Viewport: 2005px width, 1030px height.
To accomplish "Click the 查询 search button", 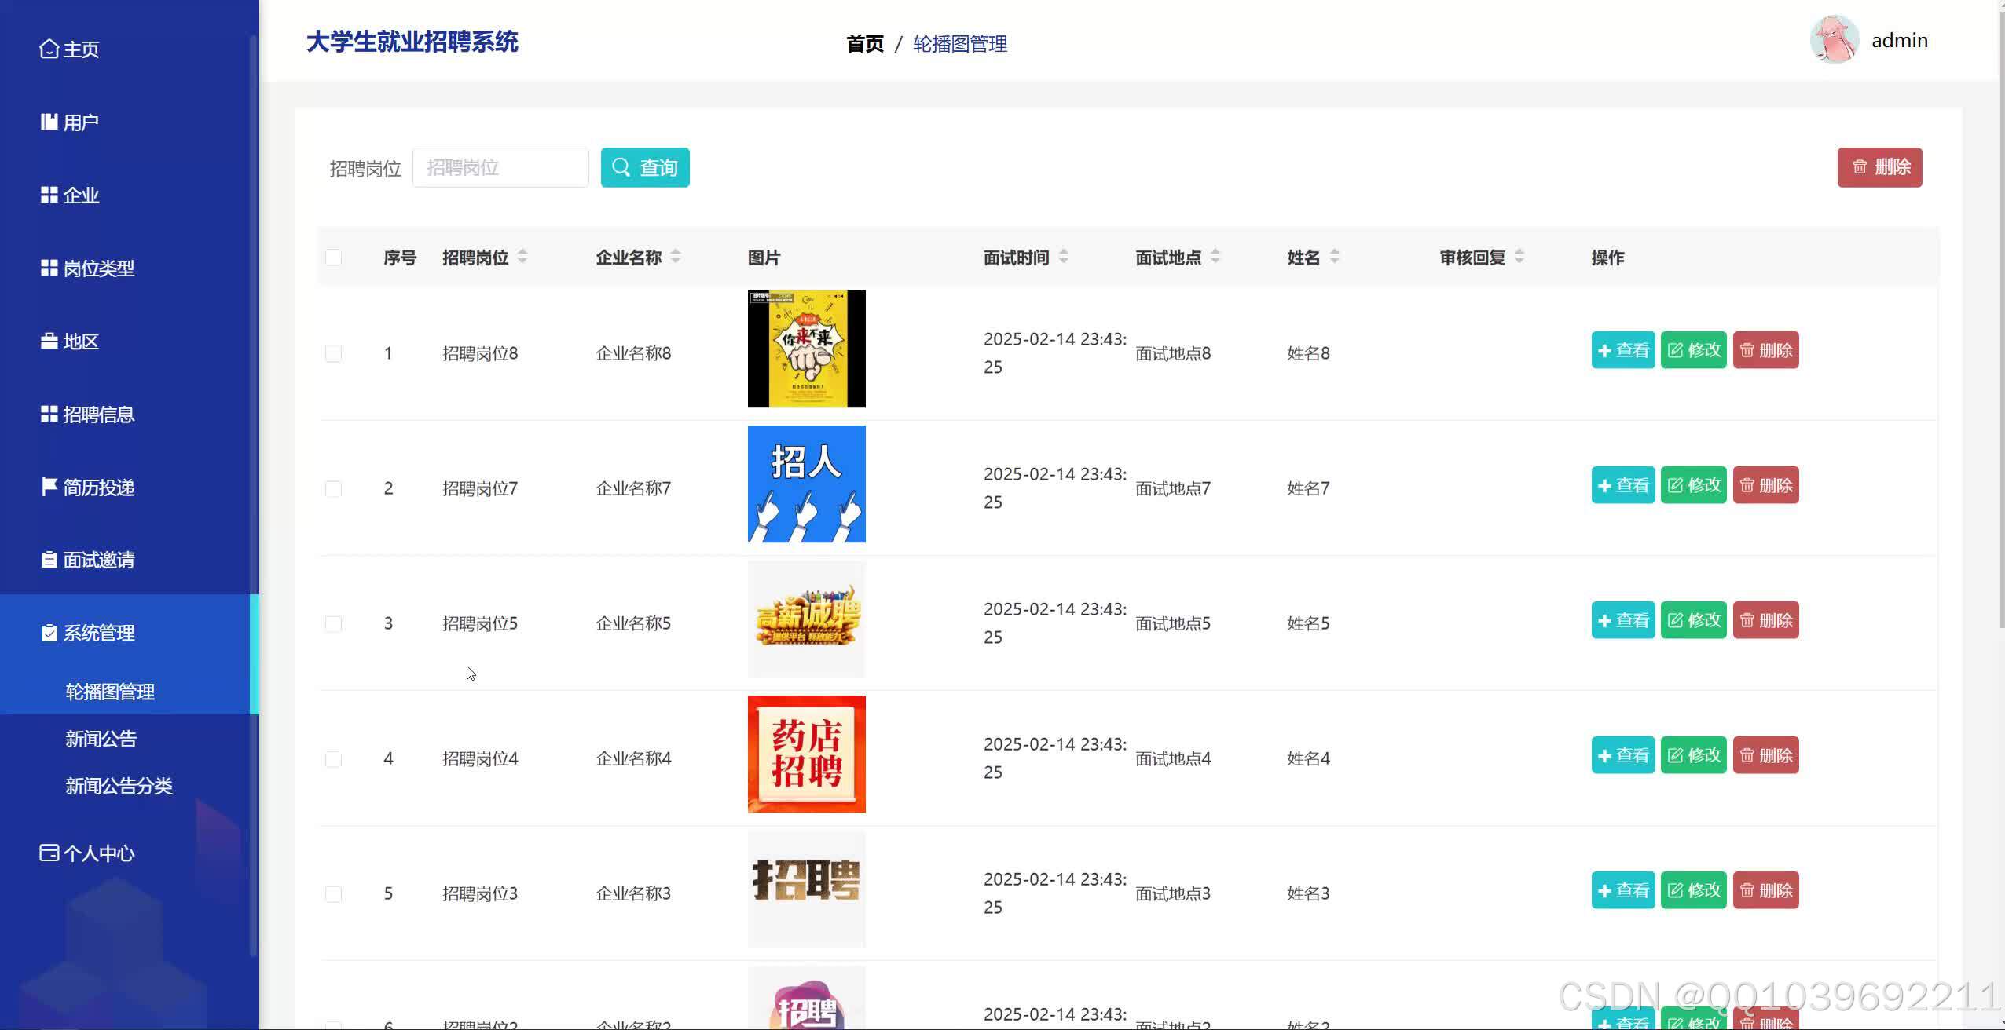I will point(643,166).
